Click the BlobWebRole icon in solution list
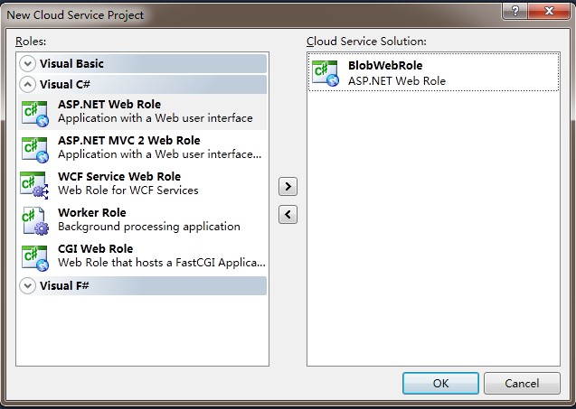Image resolution: width=576 pixels, height=409 pixels. (325, 72)
